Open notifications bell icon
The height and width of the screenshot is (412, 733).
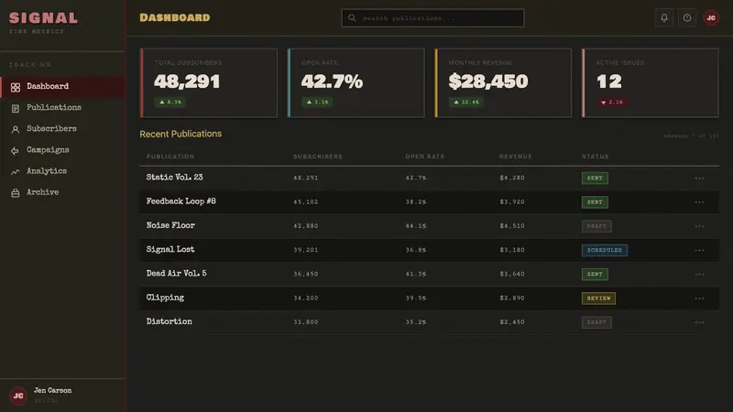[x=663, y=17]
